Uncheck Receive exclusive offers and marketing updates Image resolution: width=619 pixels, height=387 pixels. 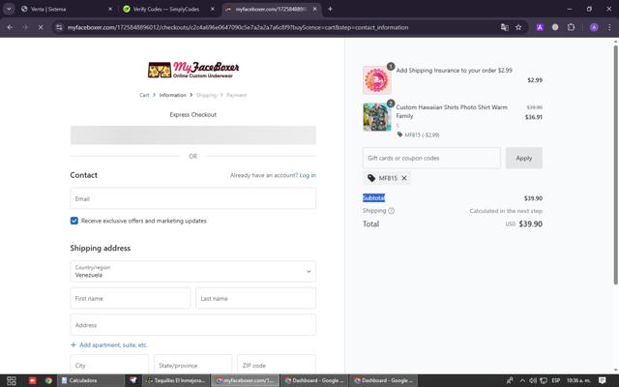tap(74, 221)
